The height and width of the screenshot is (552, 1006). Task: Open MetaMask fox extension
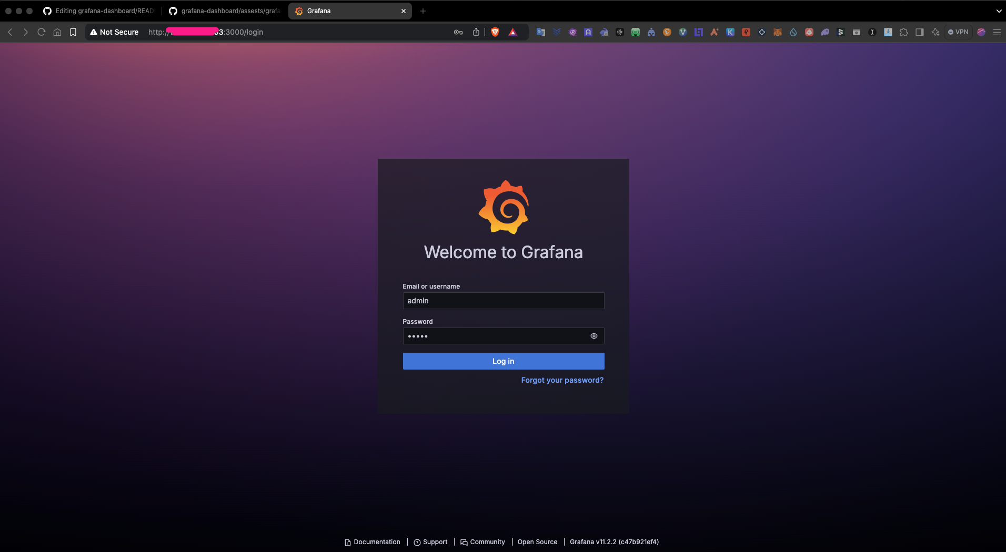coord(777,32)
